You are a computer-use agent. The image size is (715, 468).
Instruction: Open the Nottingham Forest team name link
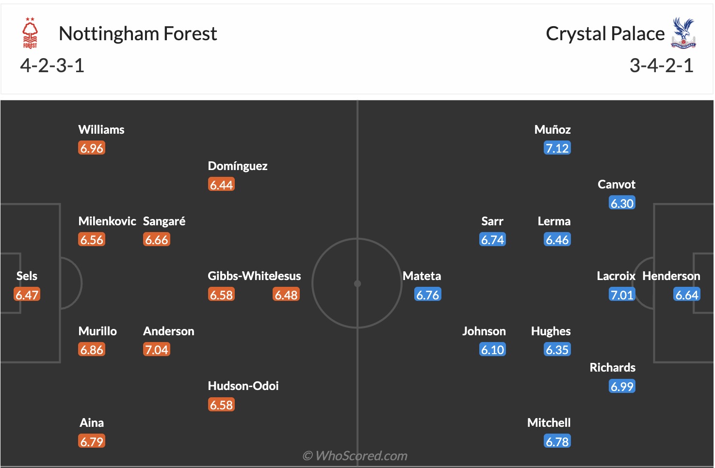click(138, 33)
